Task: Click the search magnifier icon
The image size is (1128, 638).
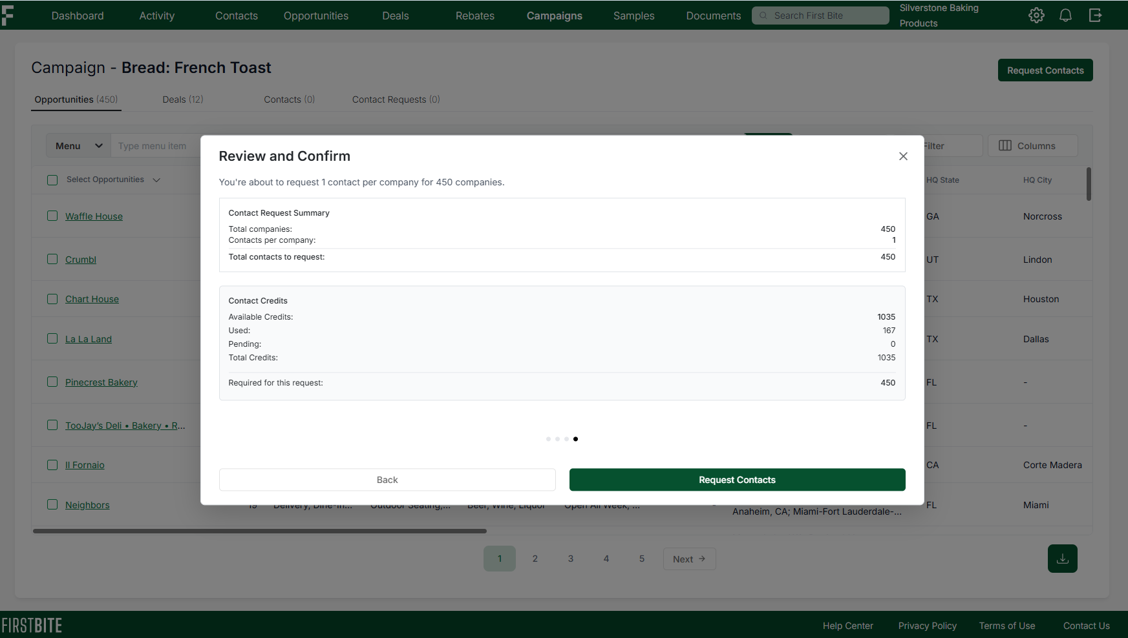Action: [763, 15]
